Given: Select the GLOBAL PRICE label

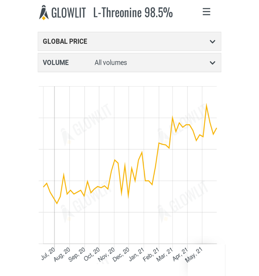Looking at the screenshot, I should click(65, 42).
